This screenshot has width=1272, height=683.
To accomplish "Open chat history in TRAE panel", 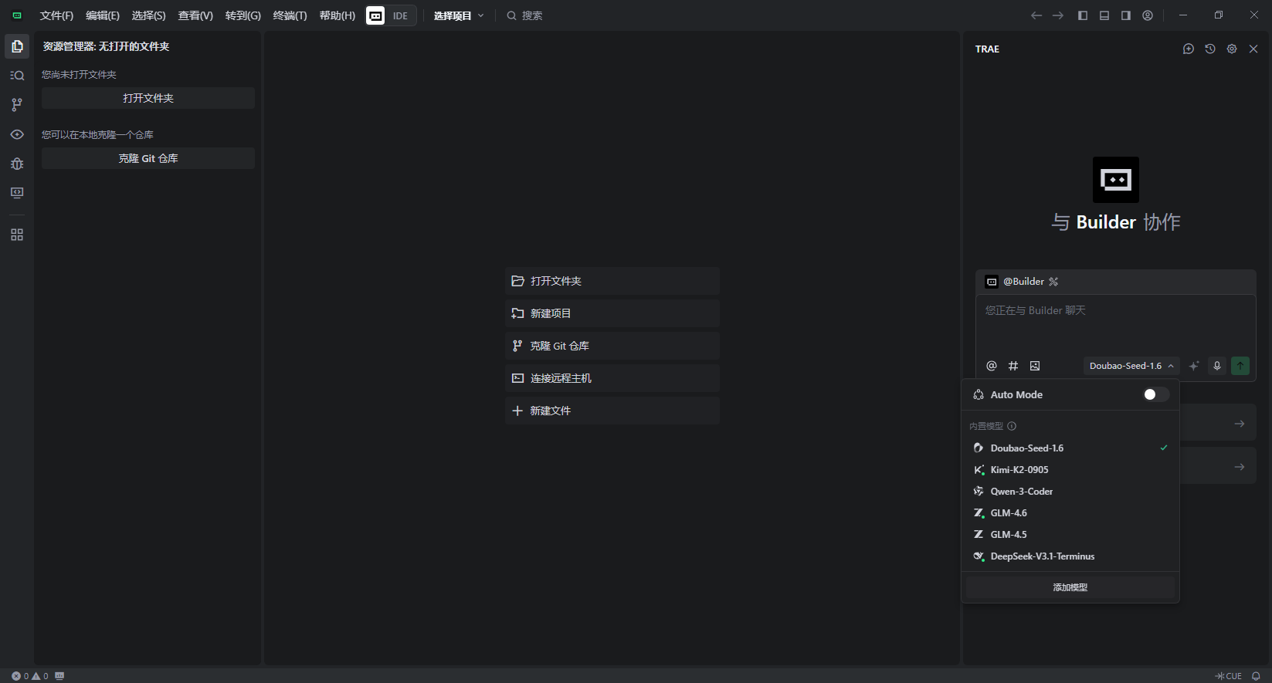I will (x=1210, y=49).
